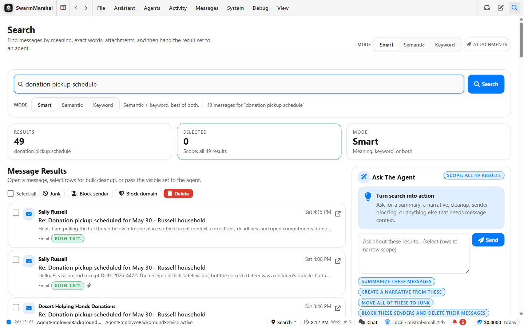Screen dimensions: 524x327
Task: Open Sally Russell 4:15 PM message externally
Action: click(338, 214)
